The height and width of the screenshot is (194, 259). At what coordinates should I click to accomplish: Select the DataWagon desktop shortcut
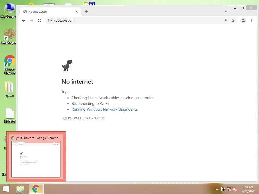click(x=8, y=37)
